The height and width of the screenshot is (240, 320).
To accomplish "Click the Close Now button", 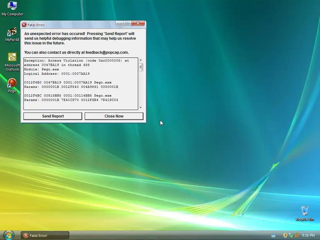I will (114, 116).
